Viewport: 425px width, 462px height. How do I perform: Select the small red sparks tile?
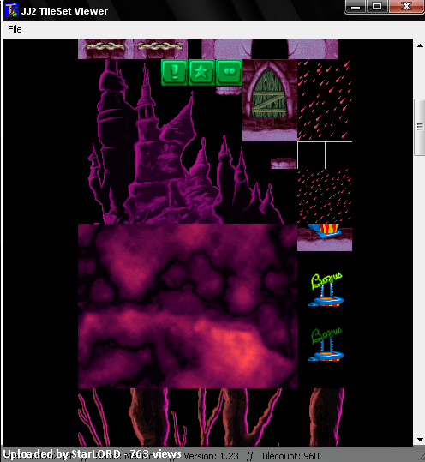click(325, 196)
